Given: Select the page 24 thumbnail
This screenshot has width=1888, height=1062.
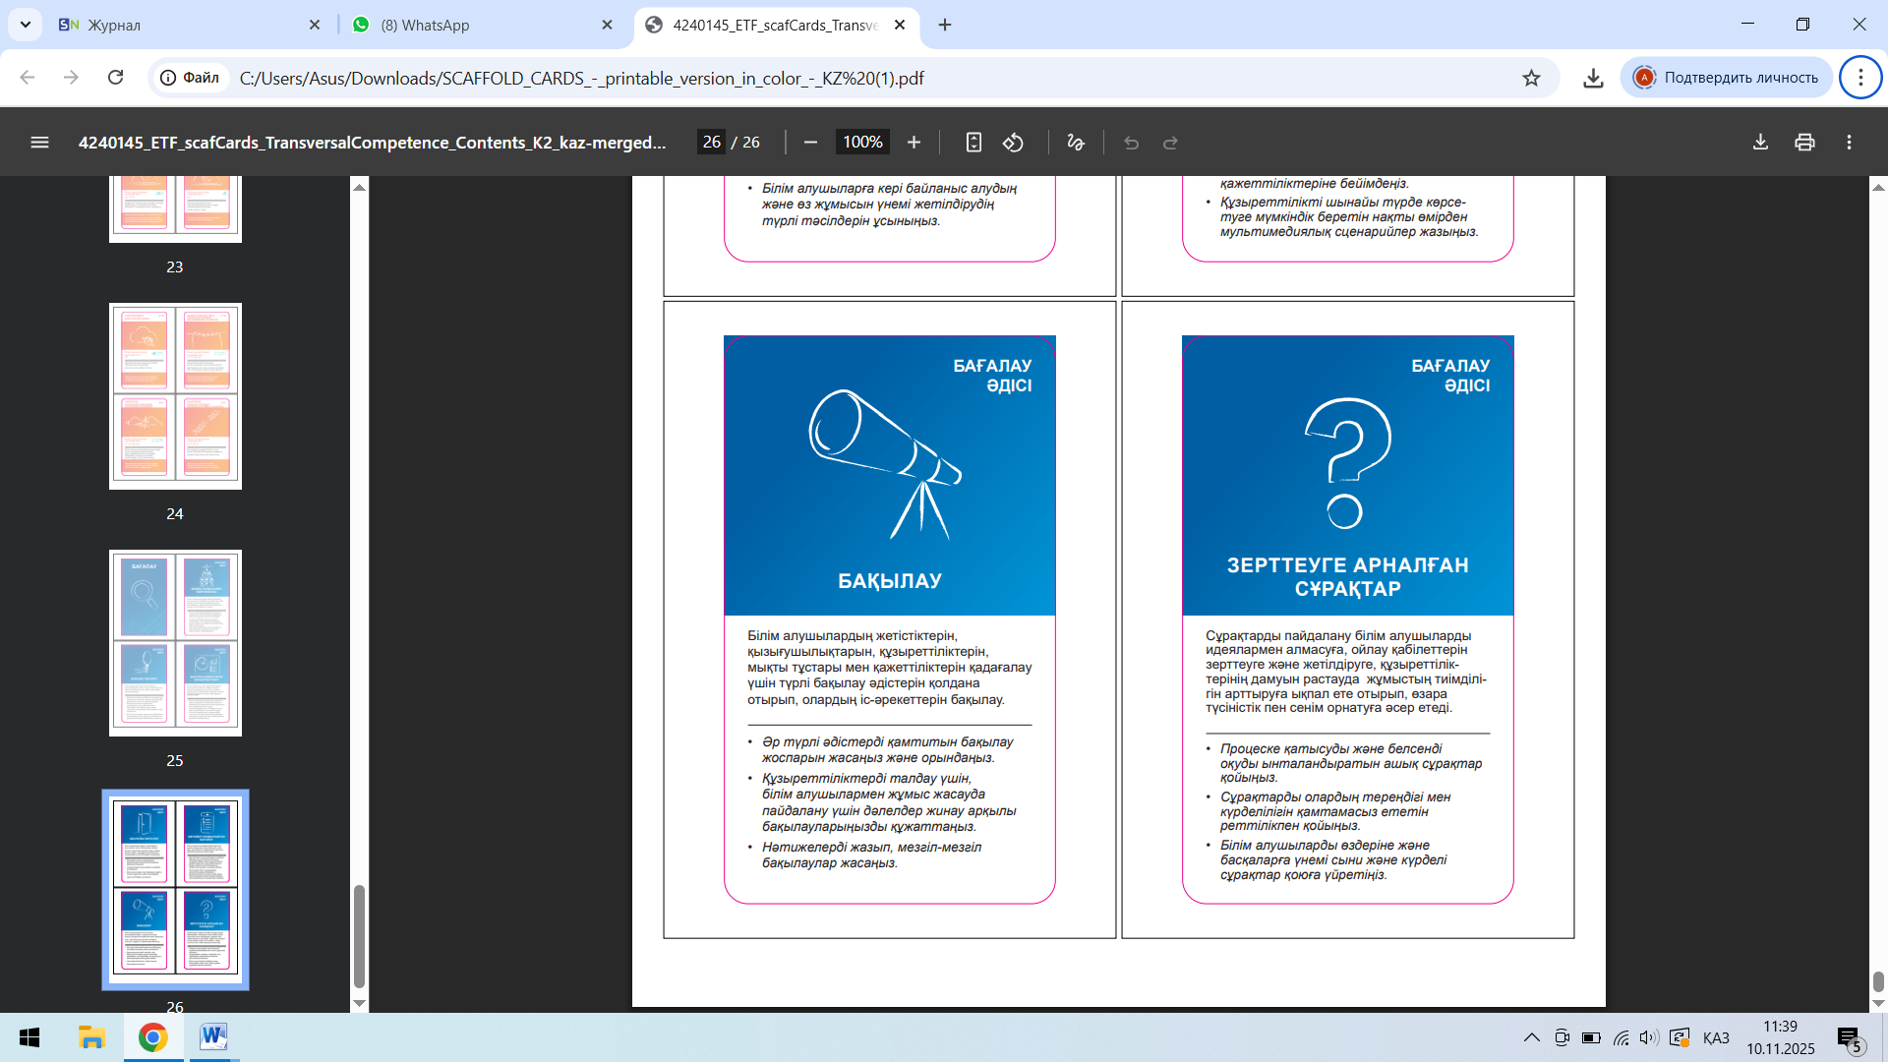Looking at the screenshot, I should click(x=175, y=396).
